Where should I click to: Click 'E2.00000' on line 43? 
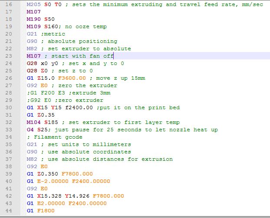(51, 203)
